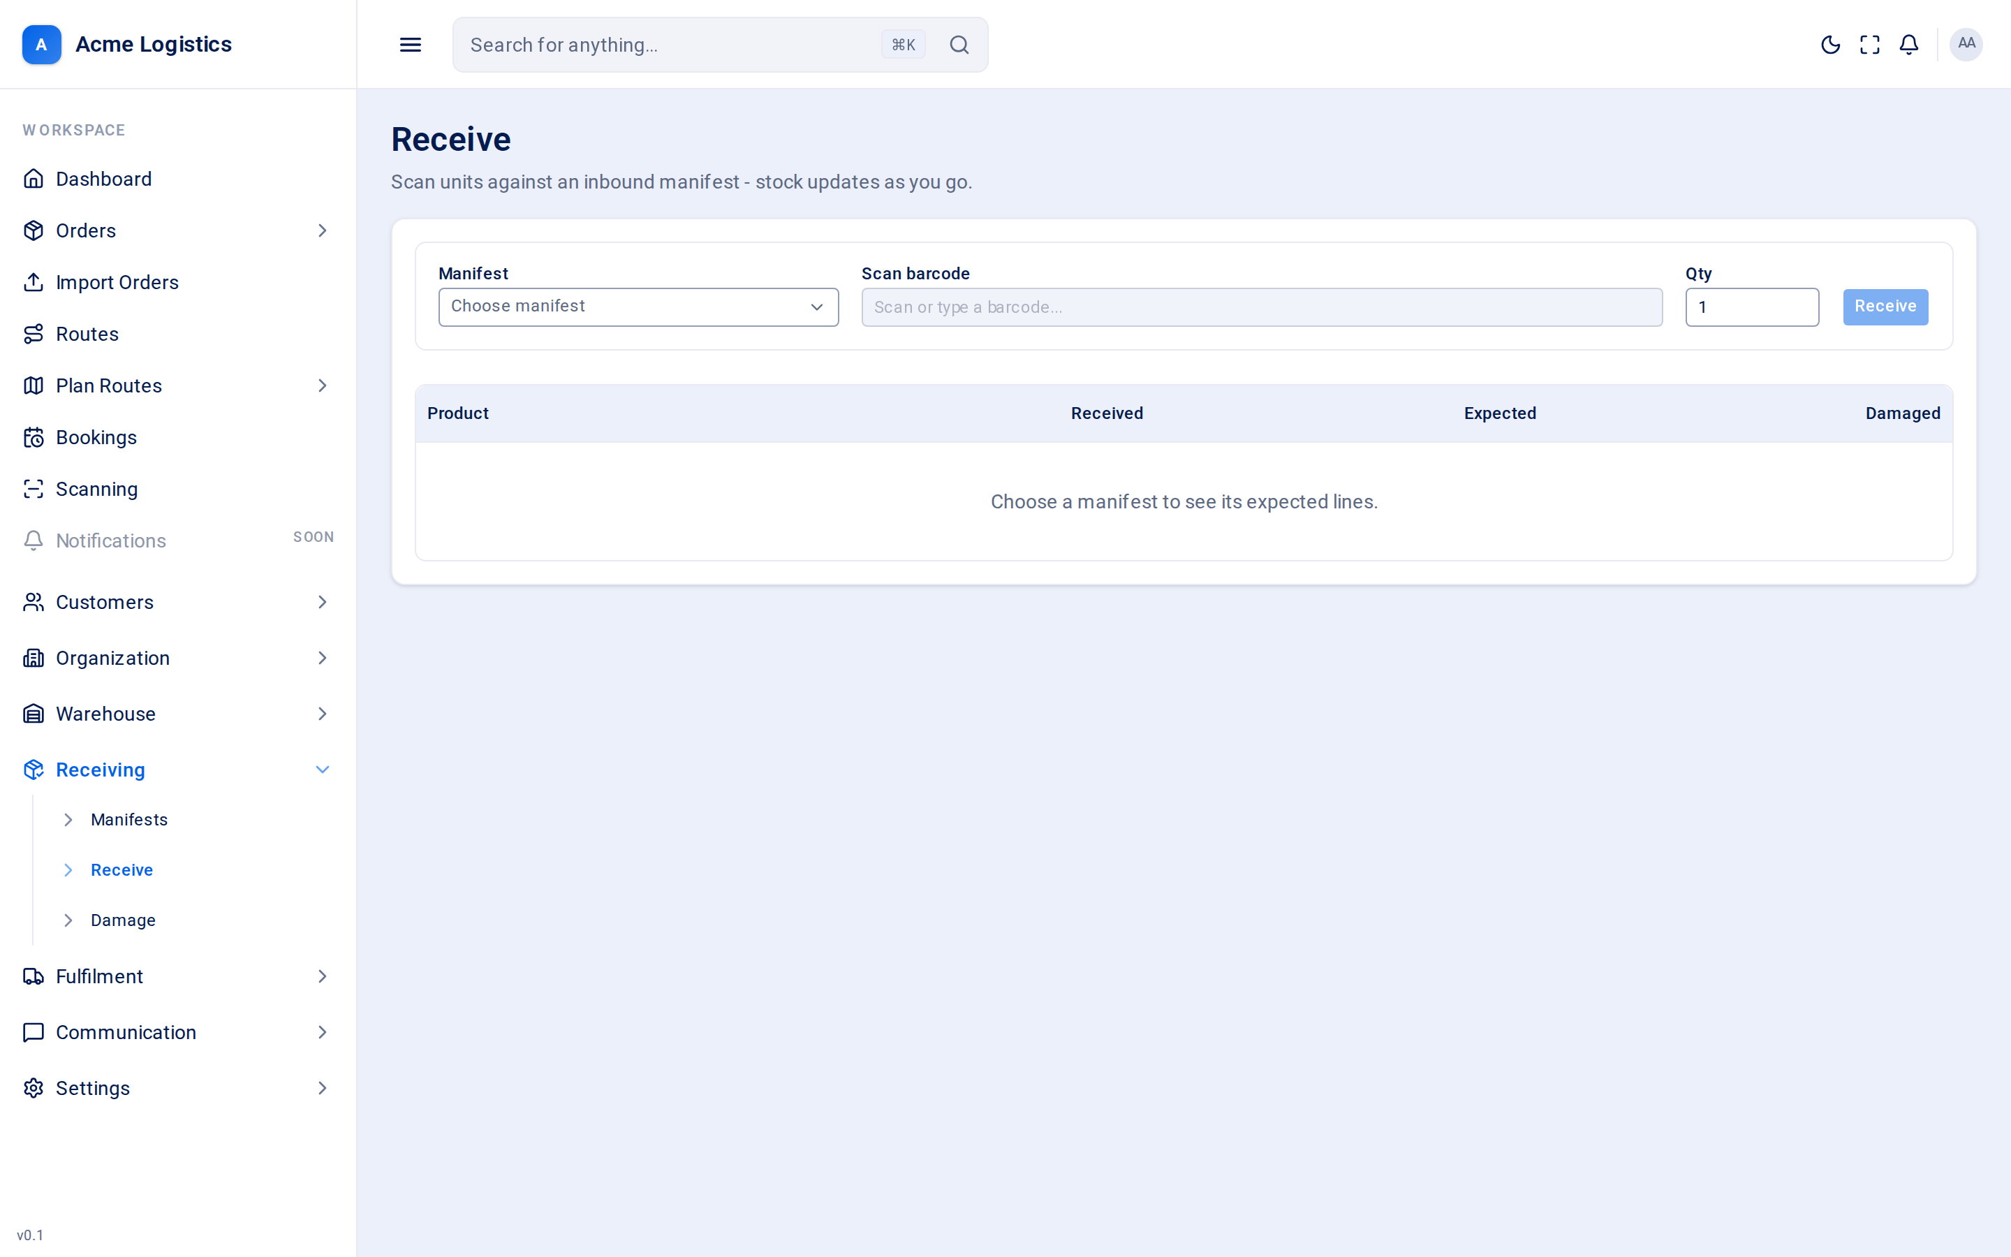Click the magnifier search icon

(x=959, y=45)
